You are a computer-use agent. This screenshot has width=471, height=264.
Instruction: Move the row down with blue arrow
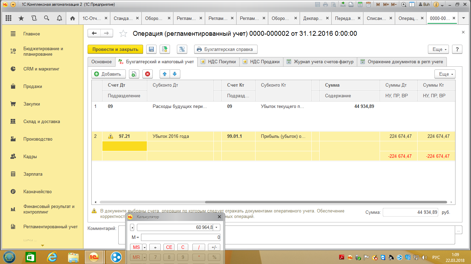point(175,74)
